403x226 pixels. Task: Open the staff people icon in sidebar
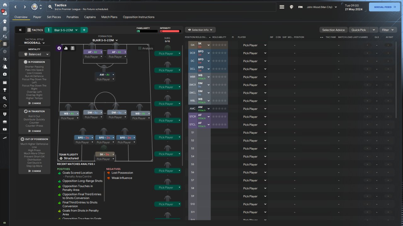click(5, 59)
